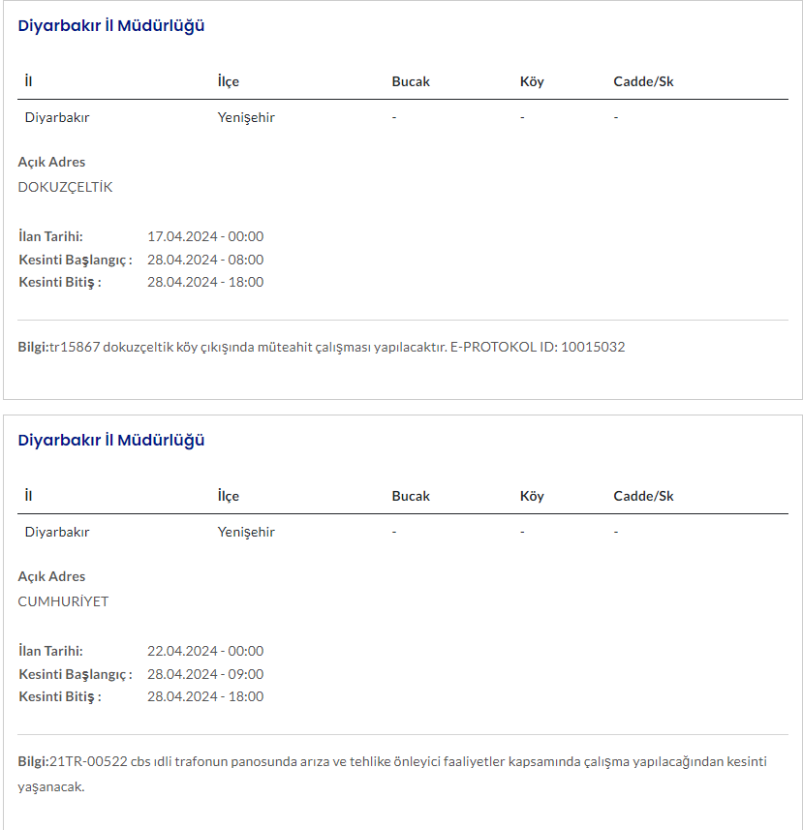Click the second Diyarbakır İl Müdürlüğü heading

tap(111, 441)
